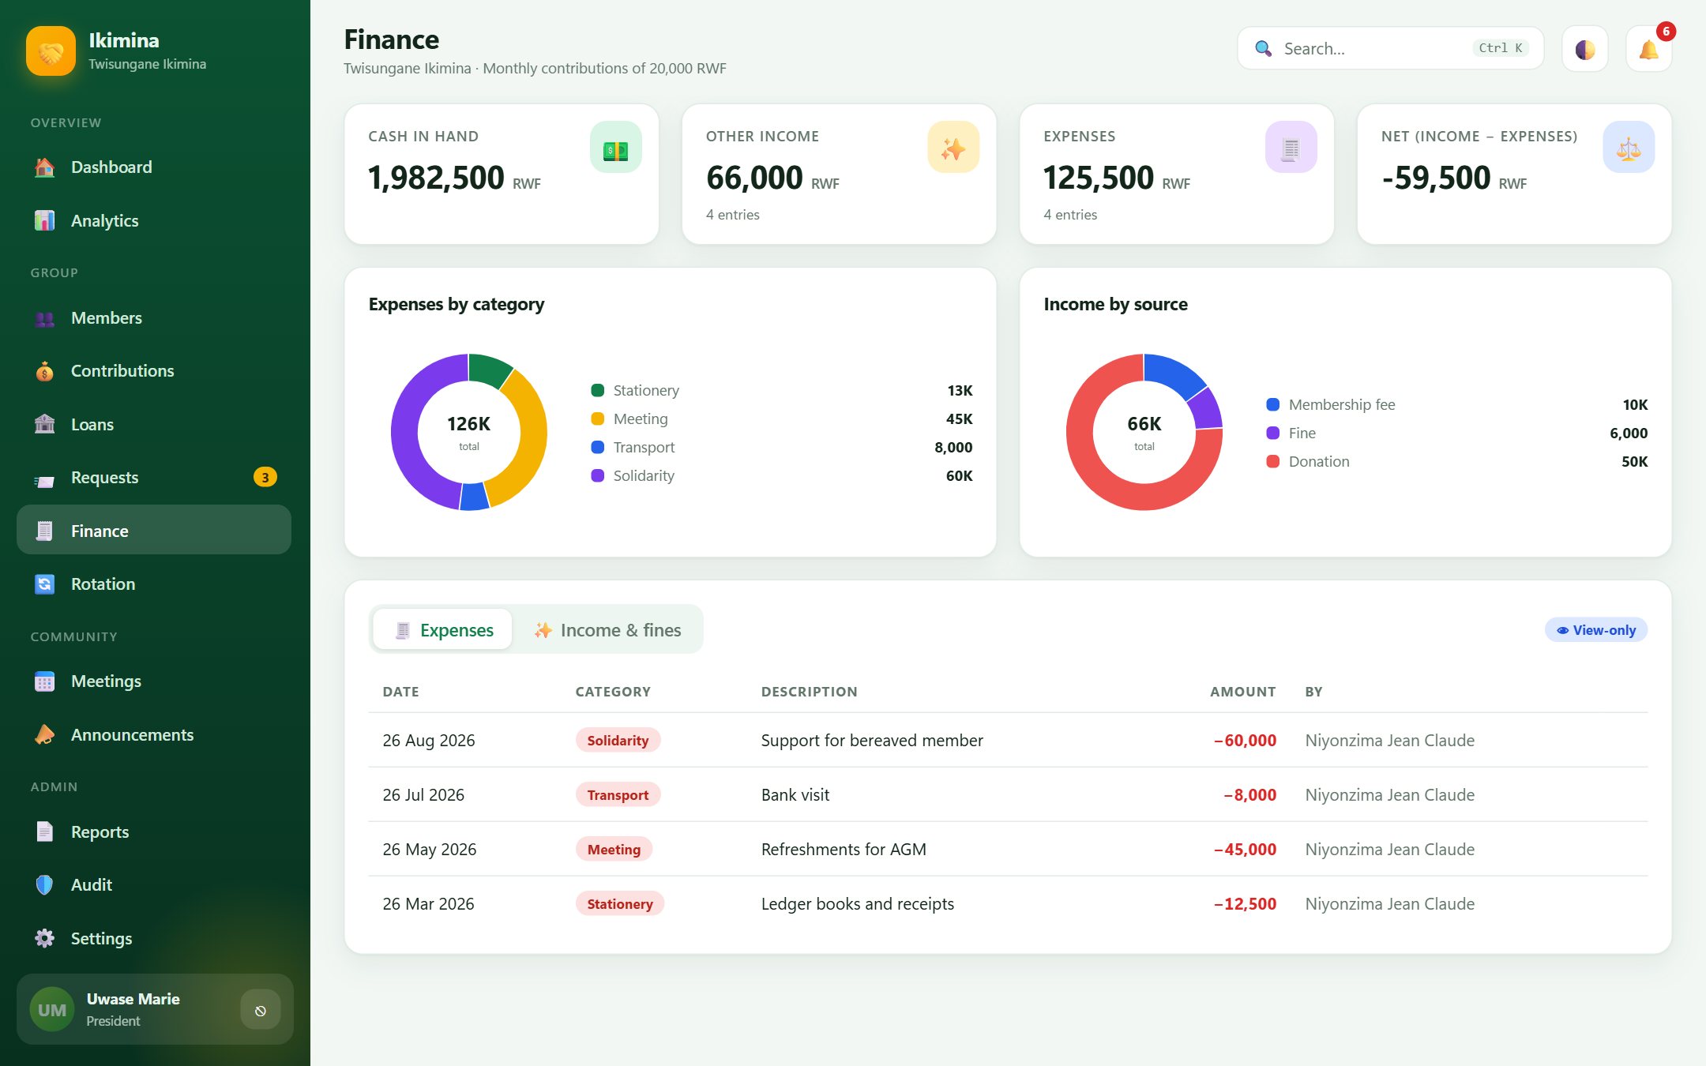Click the Stationery category tag in table
Screen dimensions: 1706x1066
pos(620,903)
